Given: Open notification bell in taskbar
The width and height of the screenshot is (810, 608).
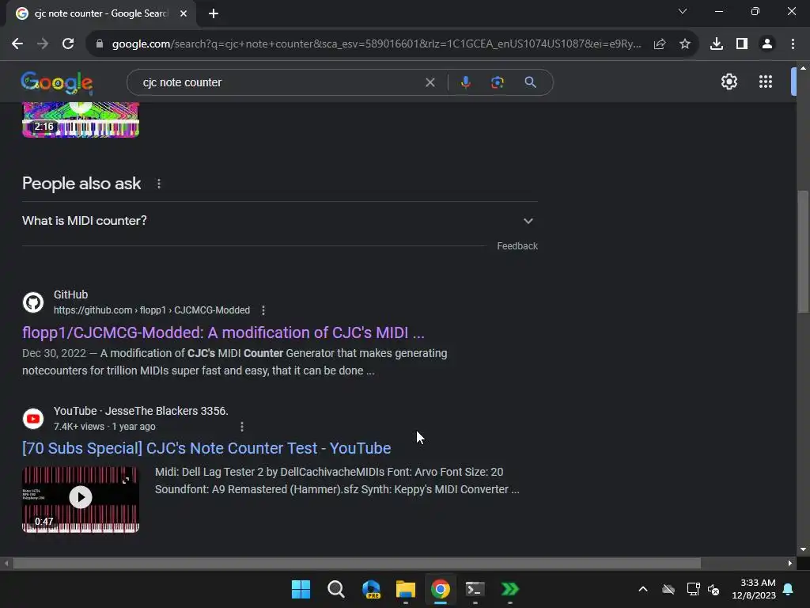Looking at the screenshot, I should (x=789, y=589).
